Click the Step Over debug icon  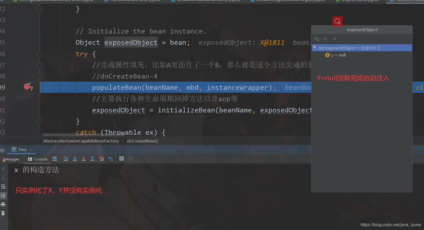coord(66,159)
